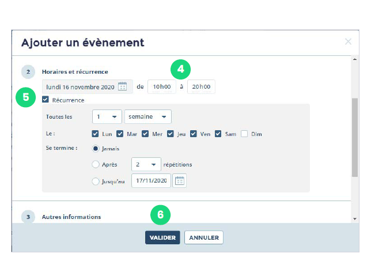Screen dimensions: 371x276
Task: Select the Jamais end option
Action: point(96,148)
